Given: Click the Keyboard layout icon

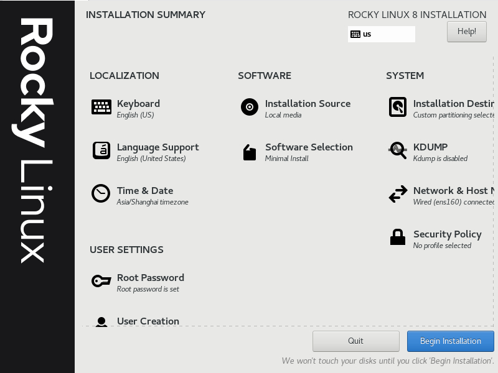Looking at the screenshot, I should point(101,107).
